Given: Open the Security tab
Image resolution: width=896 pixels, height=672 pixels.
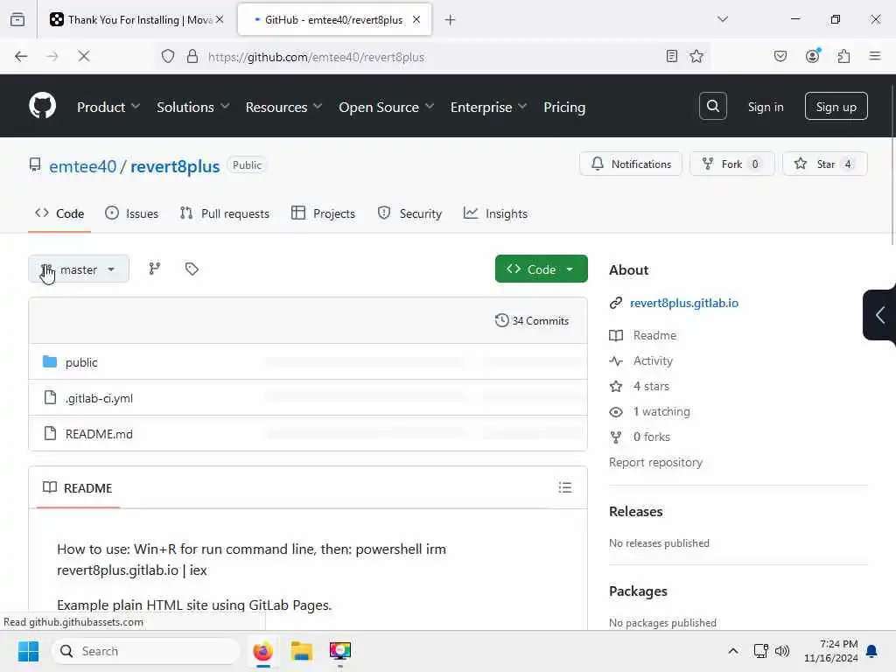Looking at the screenshot, I should pos(409,213).
